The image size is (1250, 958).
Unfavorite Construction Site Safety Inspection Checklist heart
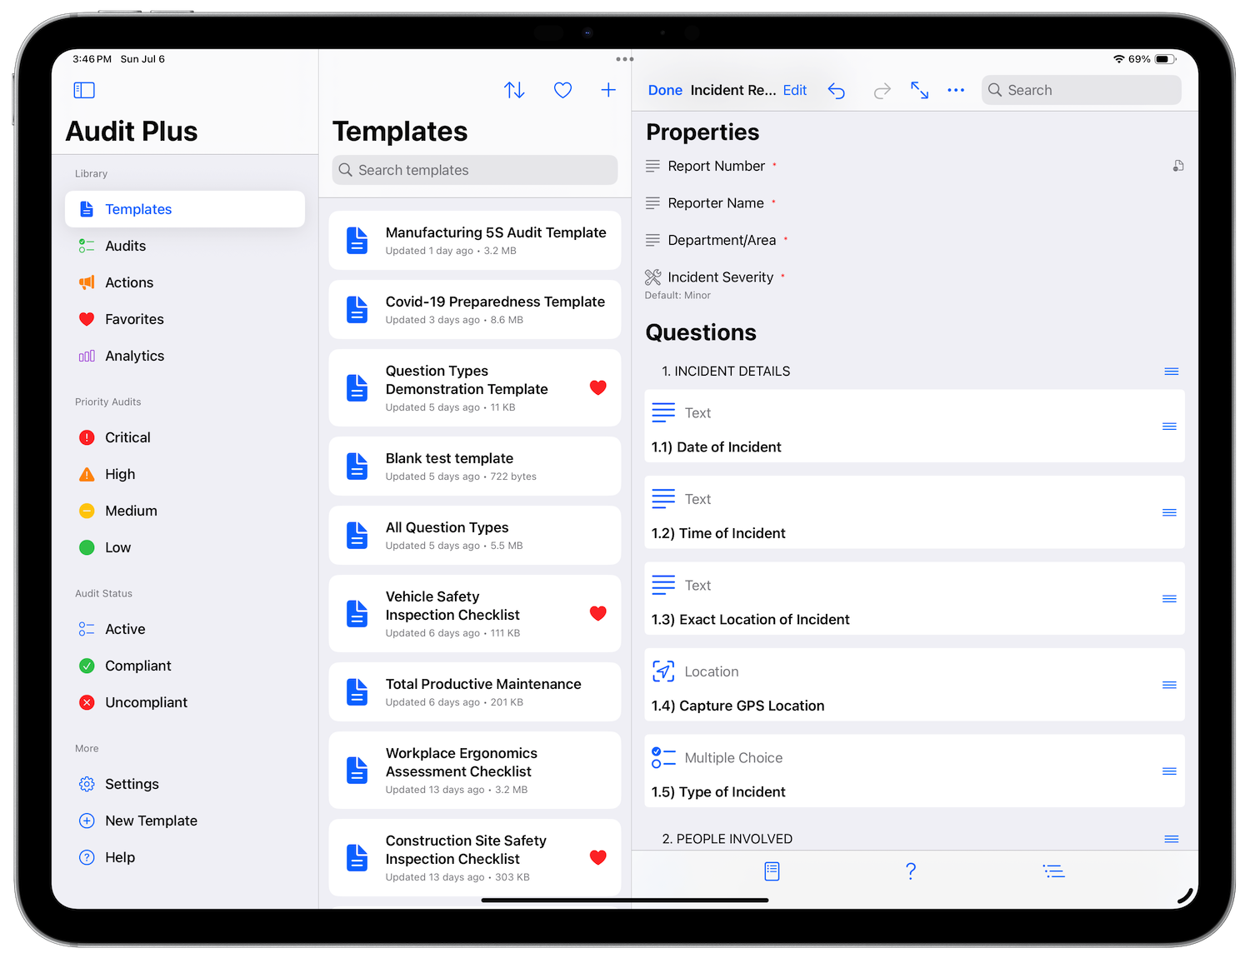(x=598, y=857)
